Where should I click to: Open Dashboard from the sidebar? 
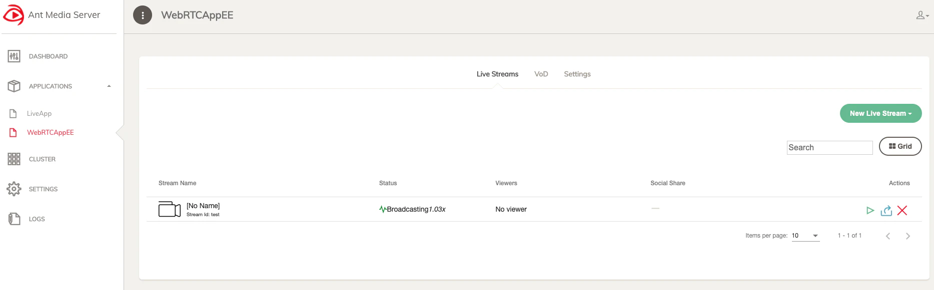(48, 56)
